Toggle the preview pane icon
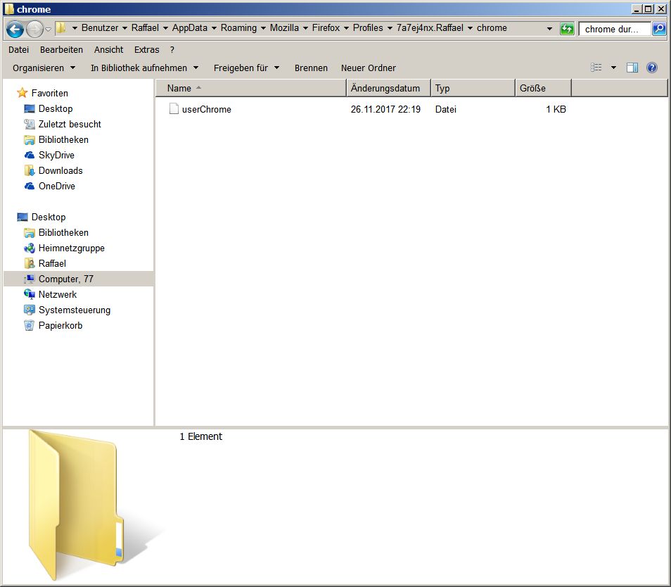 tap(632, 68)
